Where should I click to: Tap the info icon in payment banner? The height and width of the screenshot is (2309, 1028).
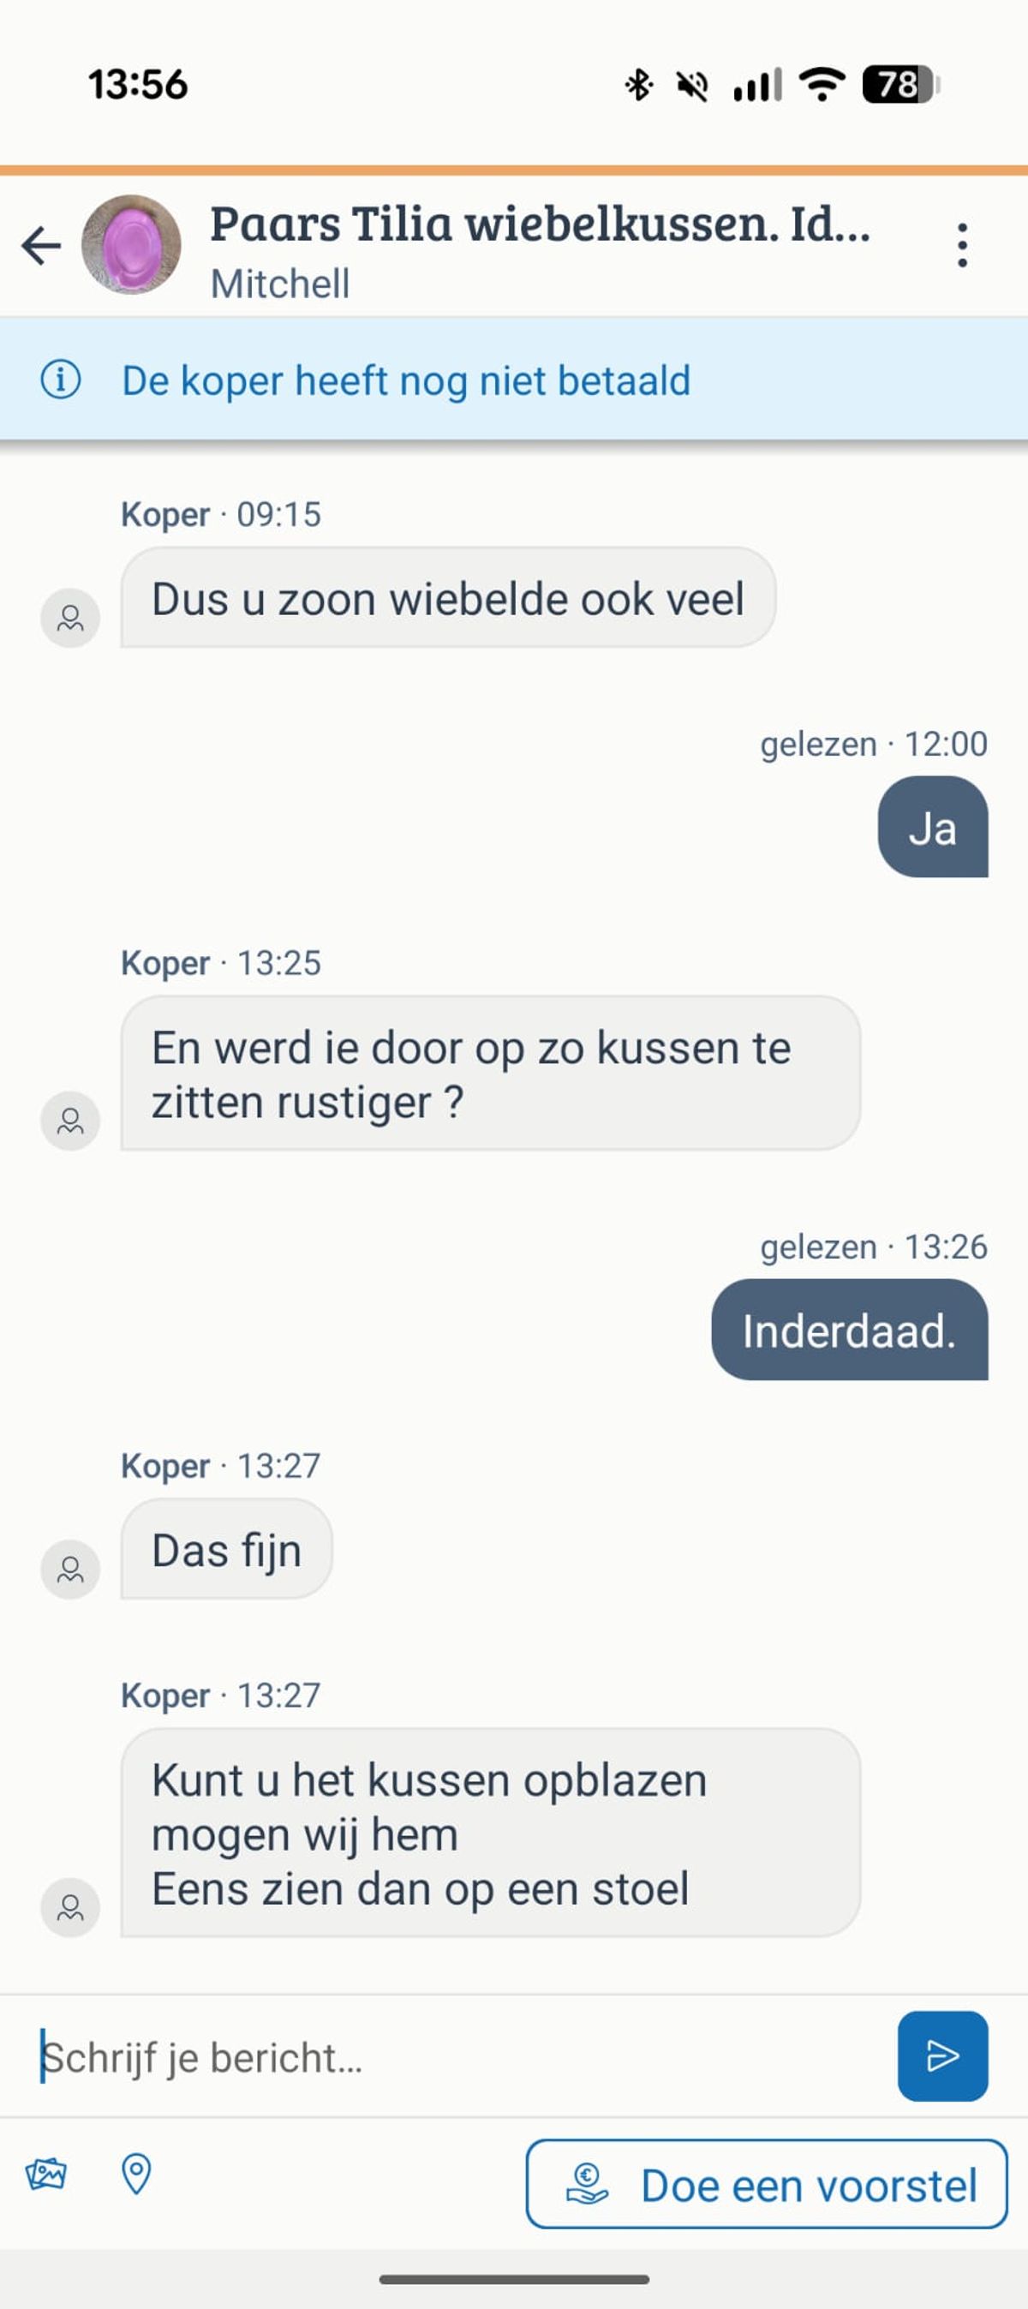pos(61,380)
